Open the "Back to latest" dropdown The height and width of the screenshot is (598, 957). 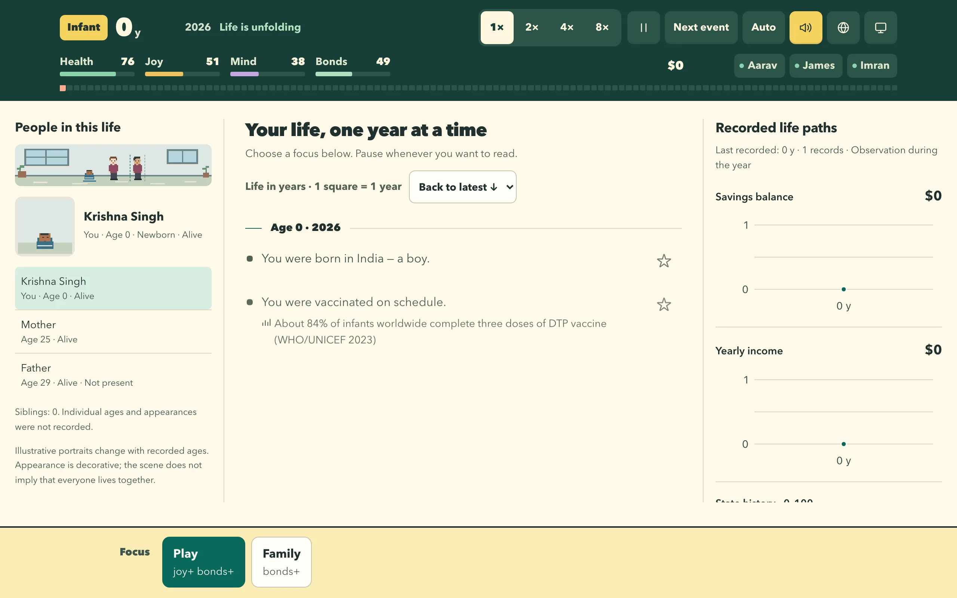462,187
